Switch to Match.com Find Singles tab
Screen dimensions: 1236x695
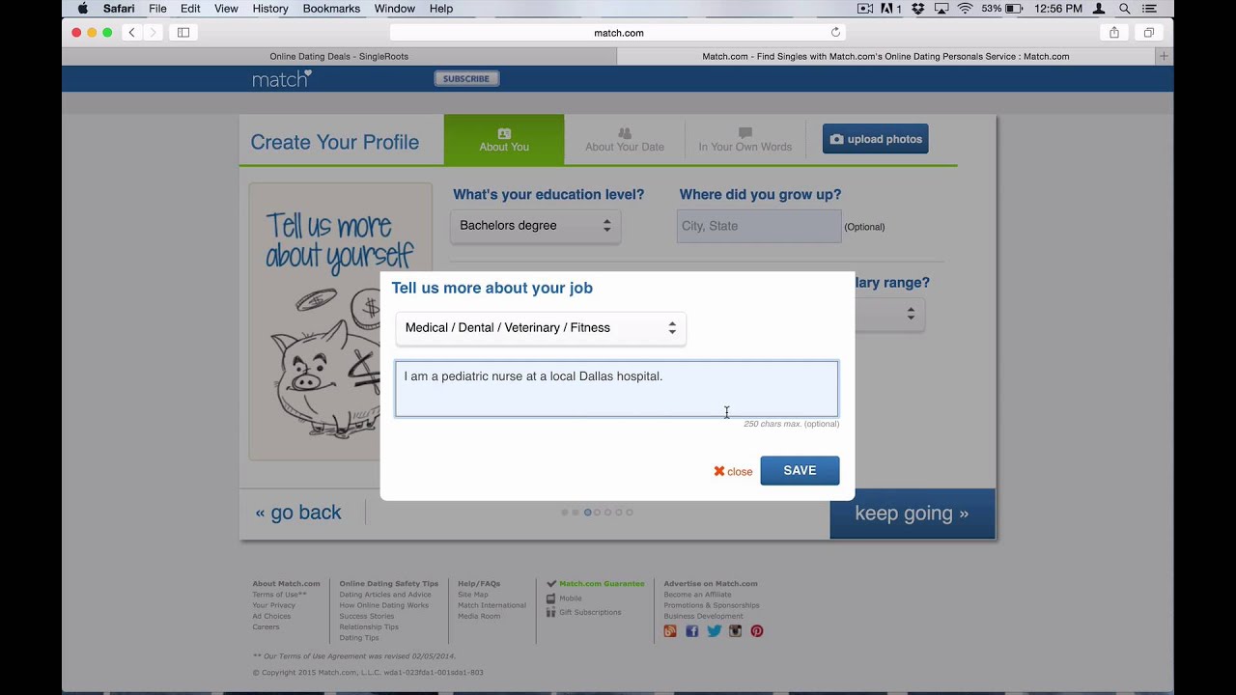pyautogui.click(x=885, y=56)
